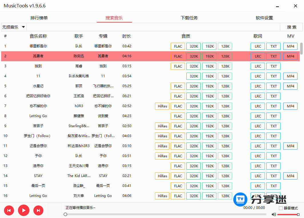Click the 分享迷 TV logo
Viewport: 304px width, 218px height.
pyautogui.click(x=240, y=200)
